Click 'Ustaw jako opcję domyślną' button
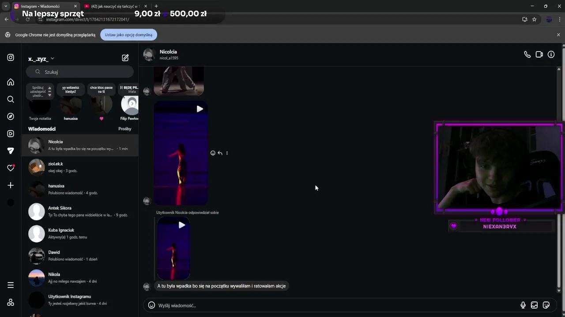Image resolution: width=565 pixels, height=317 pixels. [x=128, y=35]
